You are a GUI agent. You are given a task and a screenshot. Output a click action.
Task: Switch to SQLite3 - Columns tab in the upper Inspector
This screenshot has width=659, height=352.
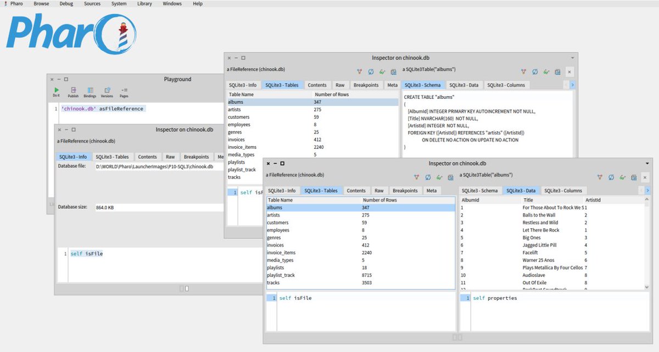click(506, 85)
